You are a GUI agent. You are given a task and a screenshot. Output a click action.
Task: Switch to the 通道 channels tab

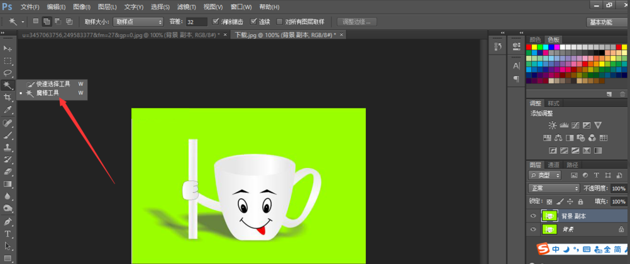(554, 165)
